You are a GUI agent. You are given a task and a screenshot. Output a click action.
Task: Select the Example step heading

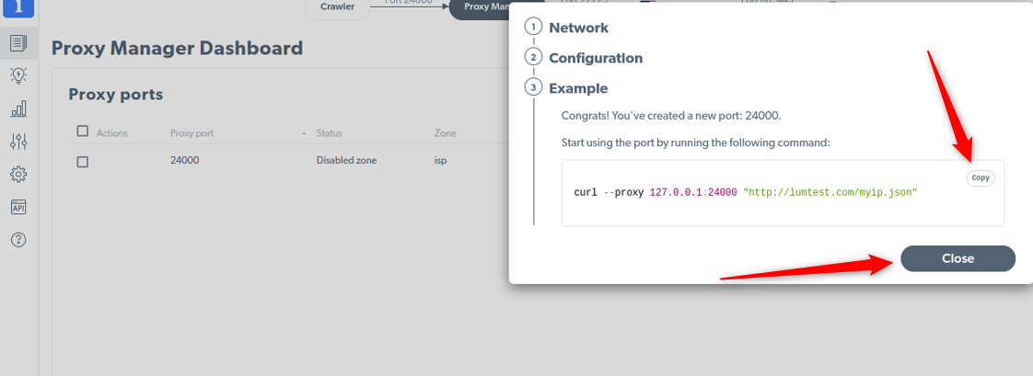pos(577,88)
